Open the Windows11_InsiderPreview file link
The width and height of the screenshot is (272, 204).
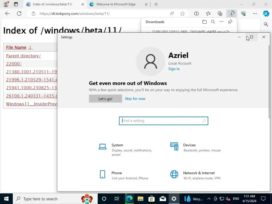click(x=32, y=104)
